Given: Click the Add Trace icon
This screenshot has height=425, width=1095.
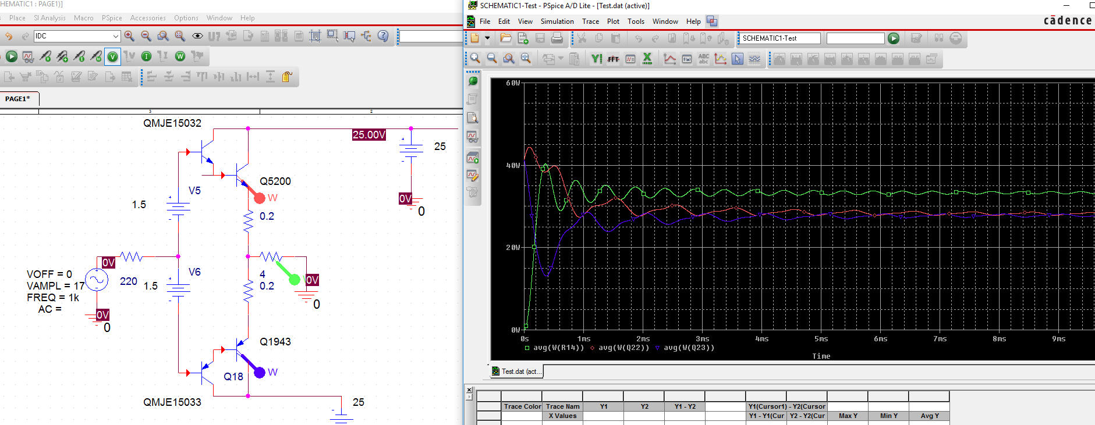Looking at the screenshot, I should click(x=670, y=59).
